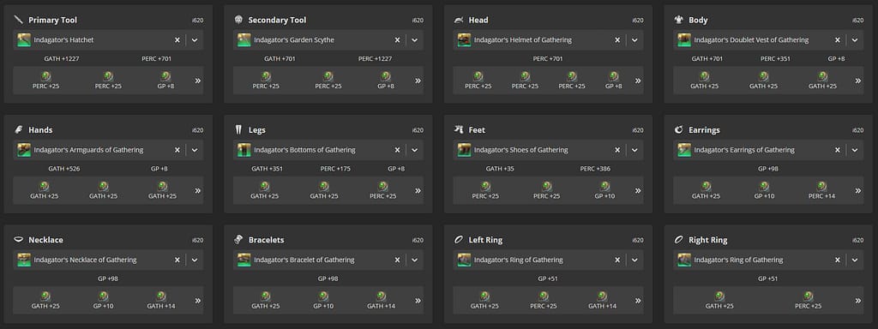This screenshot has width=878, height=329.
Task: Remove Indagator's Armguards of Gathering
Action: point(177,150)
